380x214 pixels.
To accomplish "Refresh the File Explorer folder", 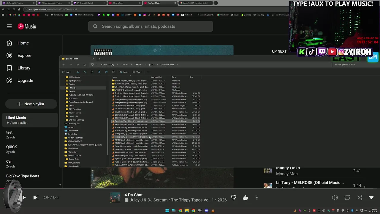I will pyautogui.click(x=85, y=64).
